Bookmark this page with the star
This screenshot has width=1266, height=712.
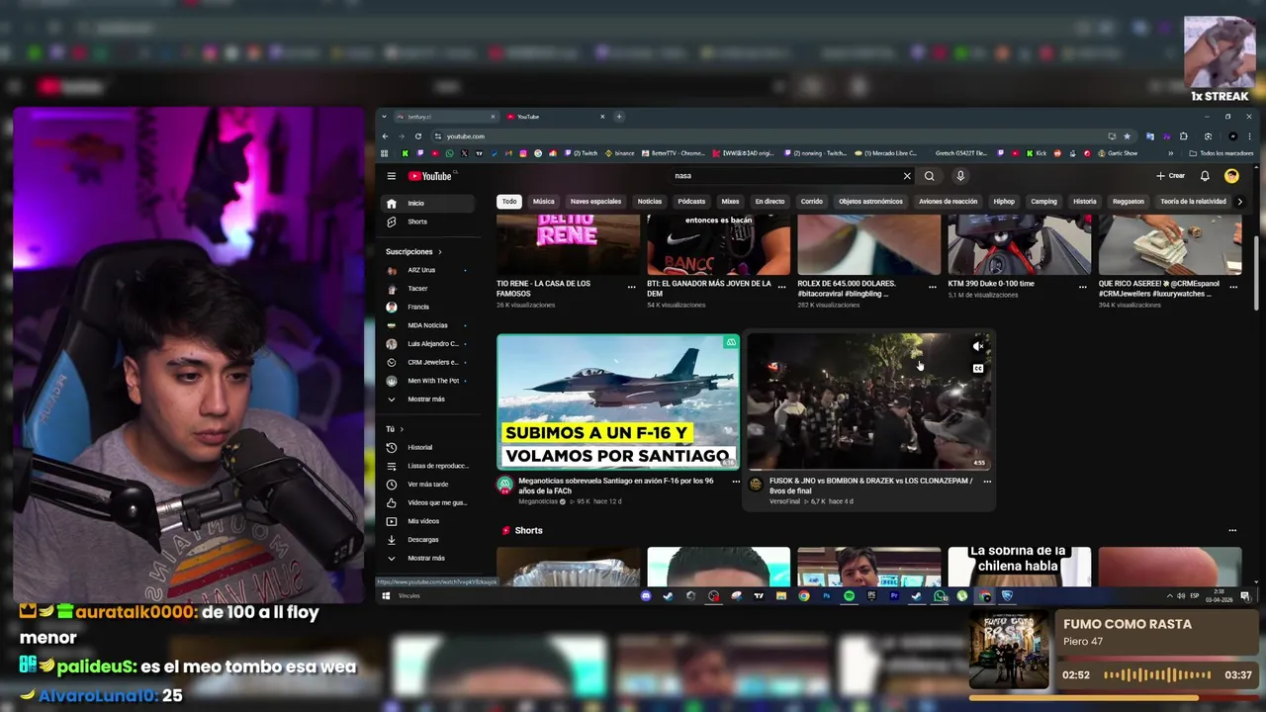[x=1127, y=136]
